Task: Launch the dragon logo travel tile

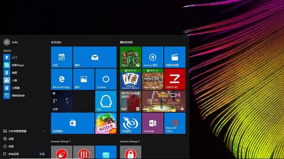Action: point(130,123)
